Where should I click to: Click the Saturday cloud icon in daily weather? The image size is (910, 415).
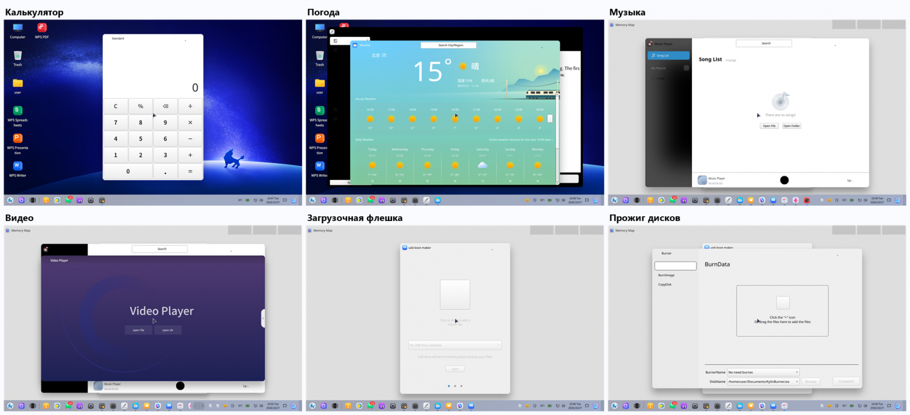pyautogui.click(x=482, y=166)
